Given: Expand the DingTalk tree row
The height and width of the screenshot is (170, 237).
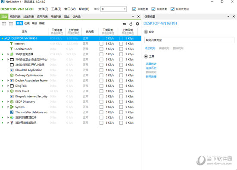Looking at the screenshot, I should click(8, 86).
